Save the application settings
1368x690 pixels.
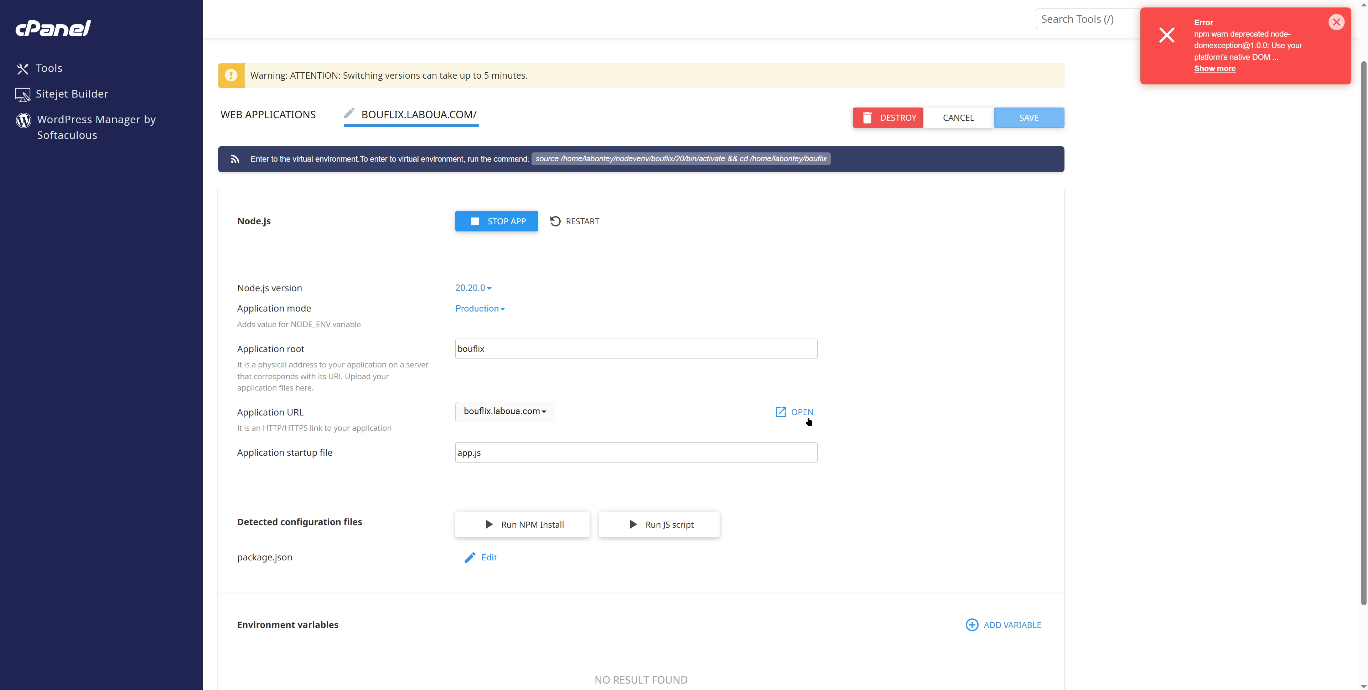1028,118
